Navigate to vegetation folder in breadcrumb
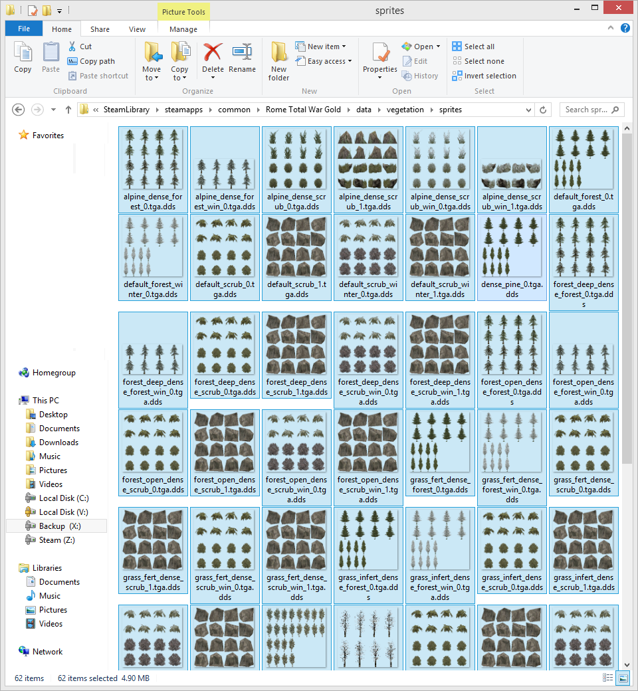 (405, 110)
